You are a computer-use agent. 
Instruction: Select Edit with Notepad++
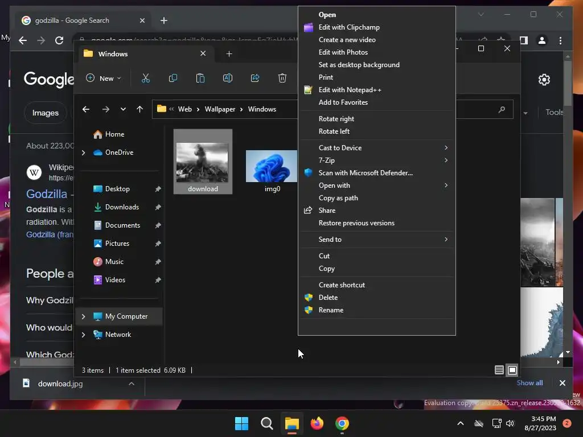pos(377,90)
